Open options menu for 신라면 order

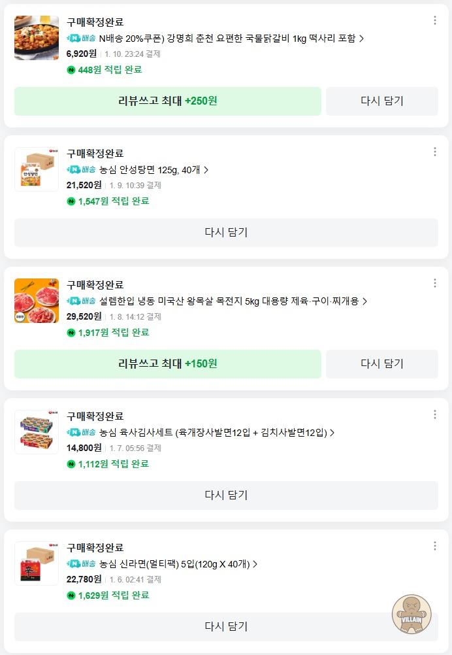tap(435, 546)
